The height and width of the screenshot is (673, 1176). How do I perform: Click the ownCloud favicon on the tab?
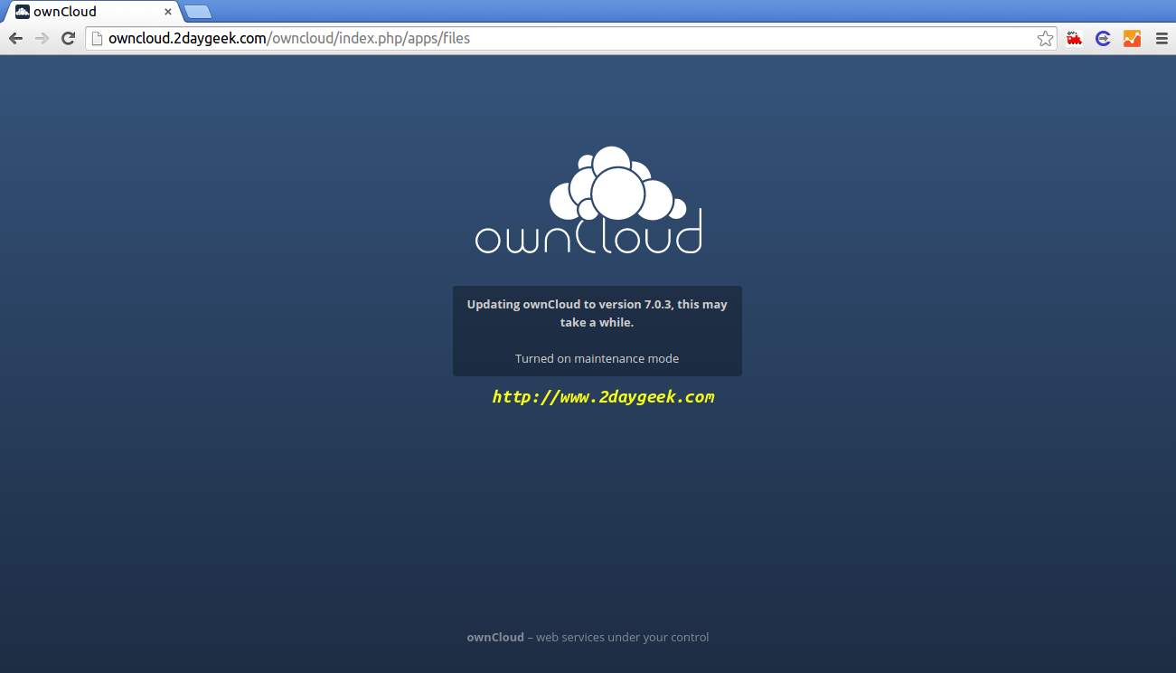point(23,12)
